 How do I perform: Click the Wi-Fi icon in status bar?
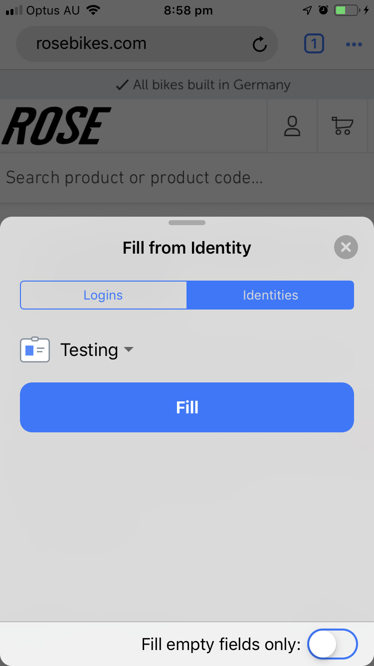[93, 9]
